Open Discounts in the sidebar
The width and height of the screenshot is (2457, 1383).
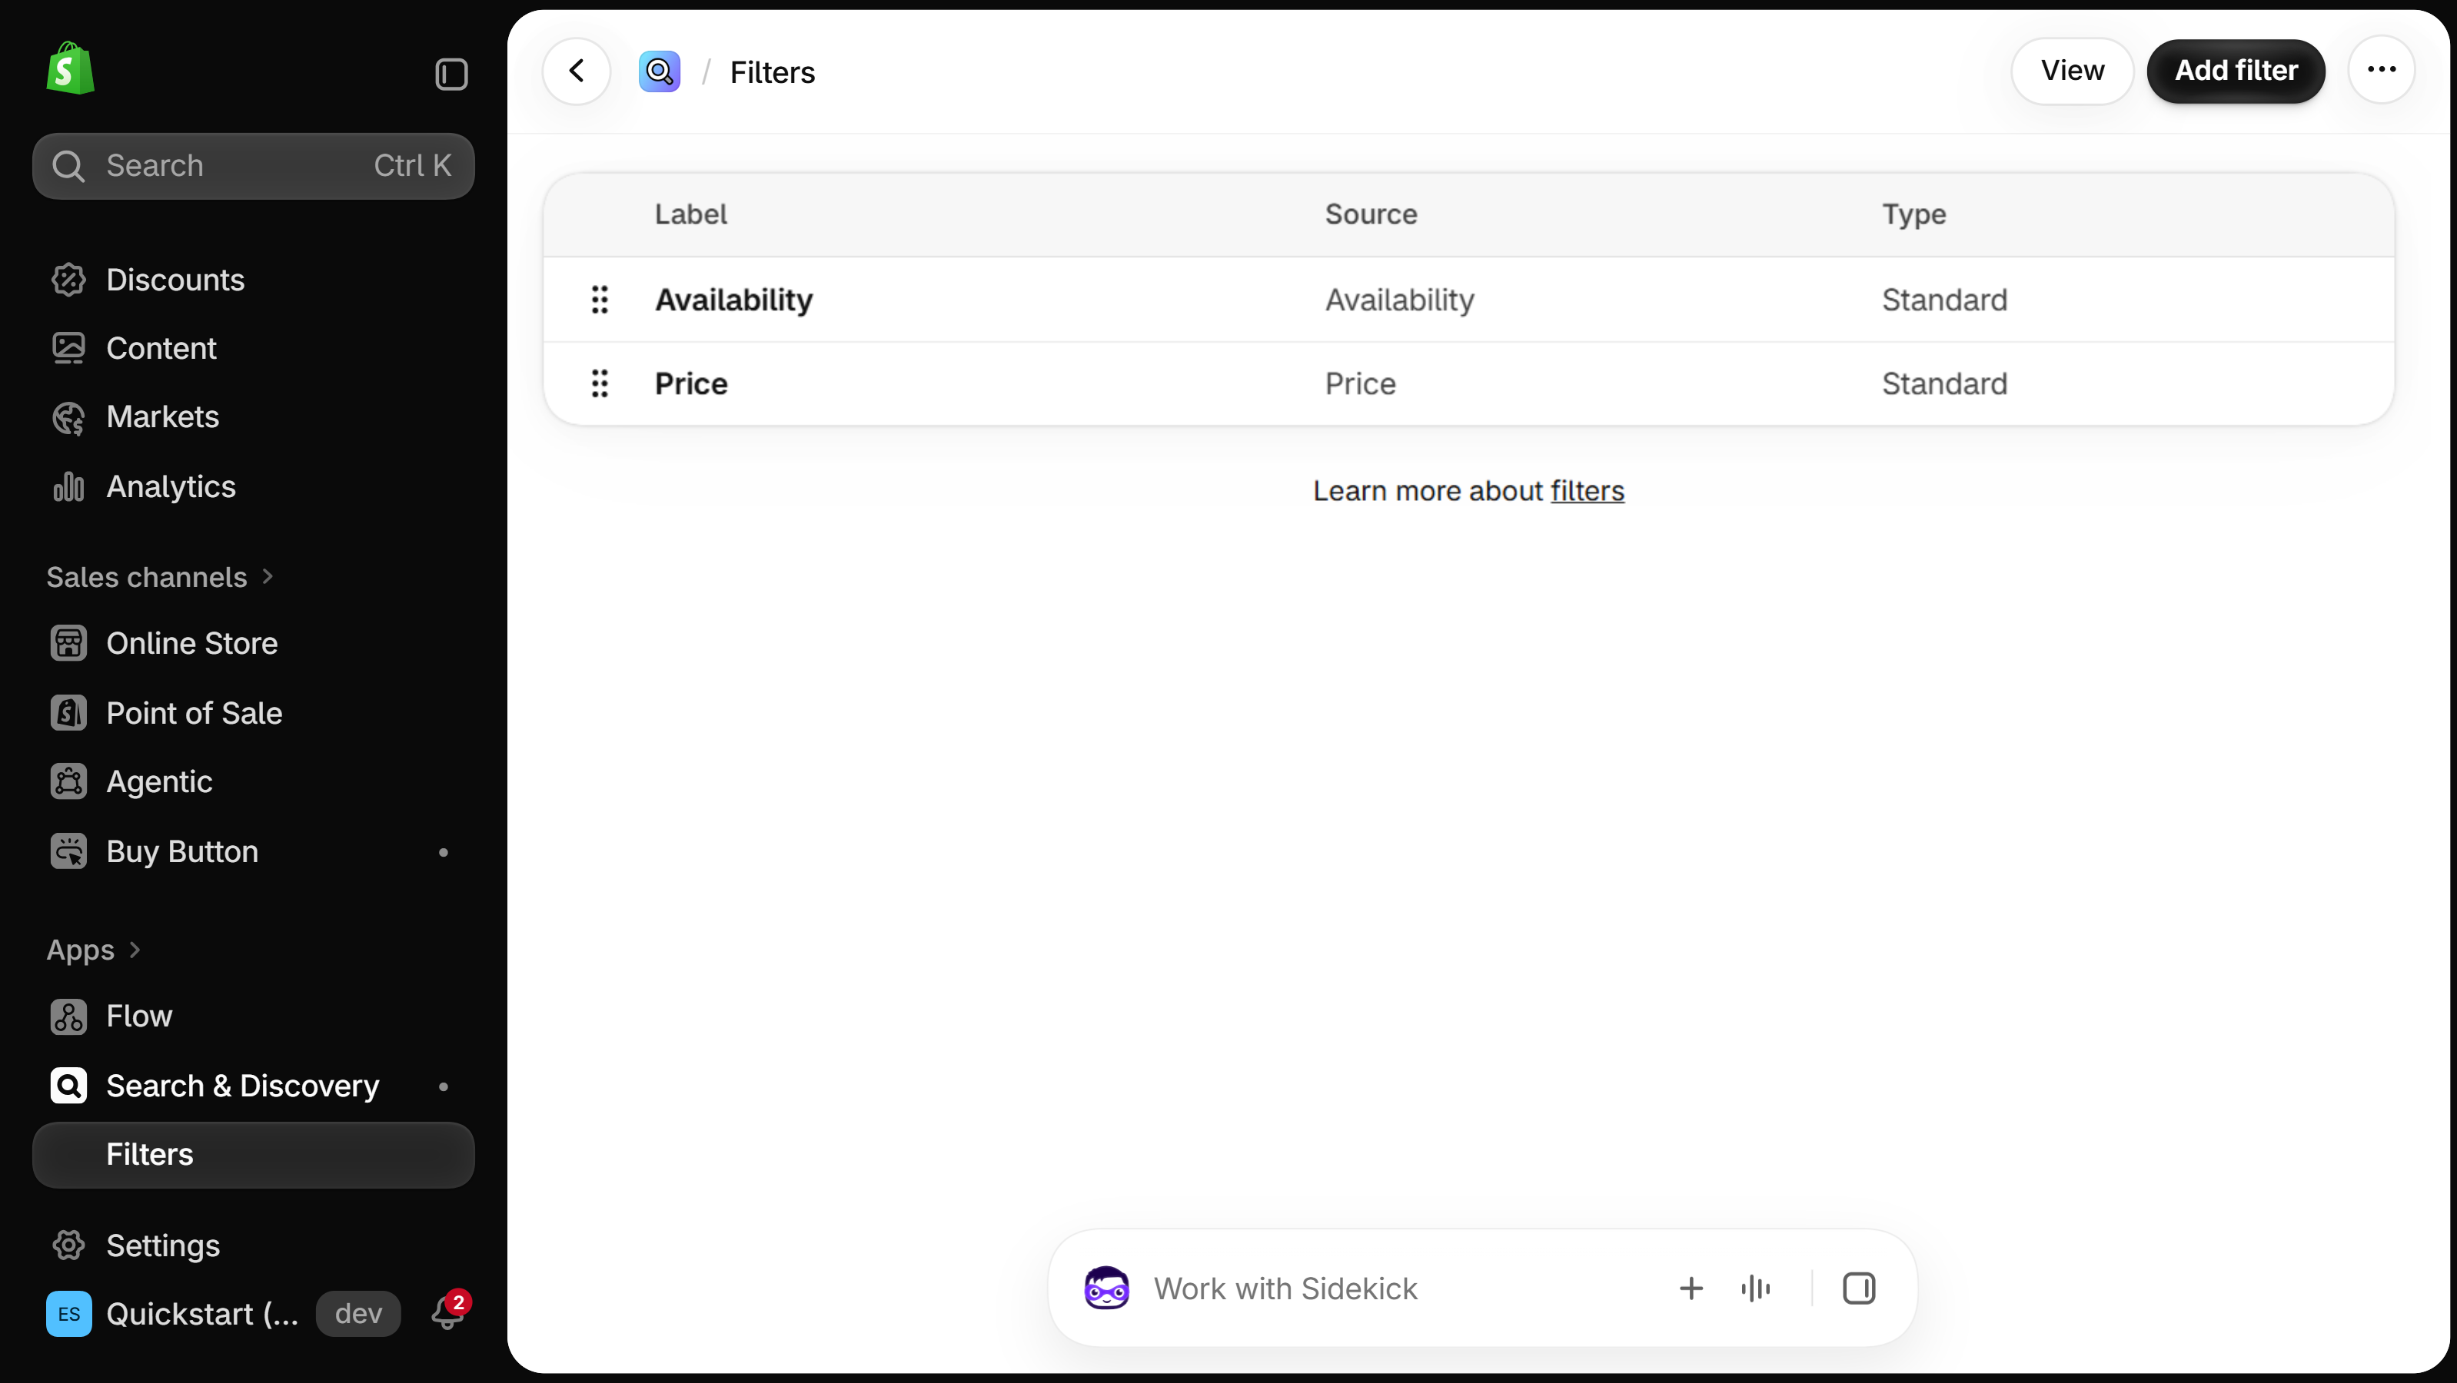(254, 279)
